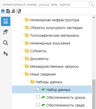This screenshot has height=109, width=96.
Task: Click folder icon of Объекты культурного наследия
Action: tap(27, 27)
